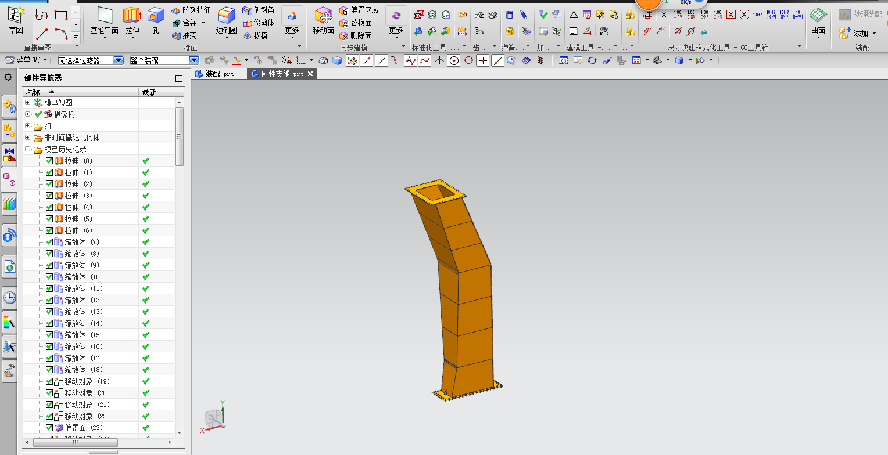Open resource bar settings gear
Viewport: 888px width, 455px height.
pos(8,77)
